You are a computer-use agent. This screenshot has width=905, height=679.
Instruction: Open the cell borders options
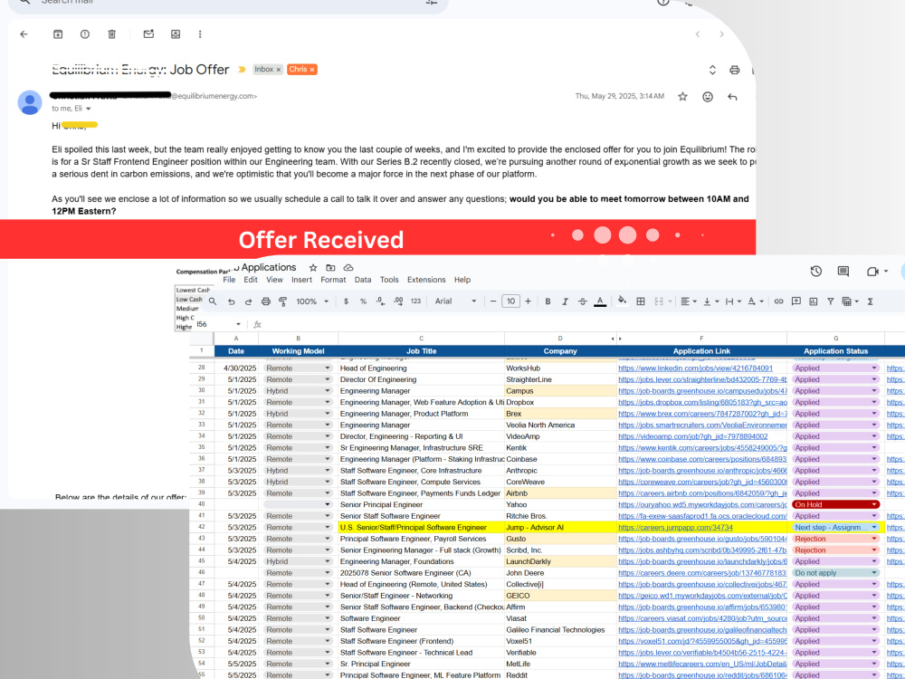pos(640,301)
